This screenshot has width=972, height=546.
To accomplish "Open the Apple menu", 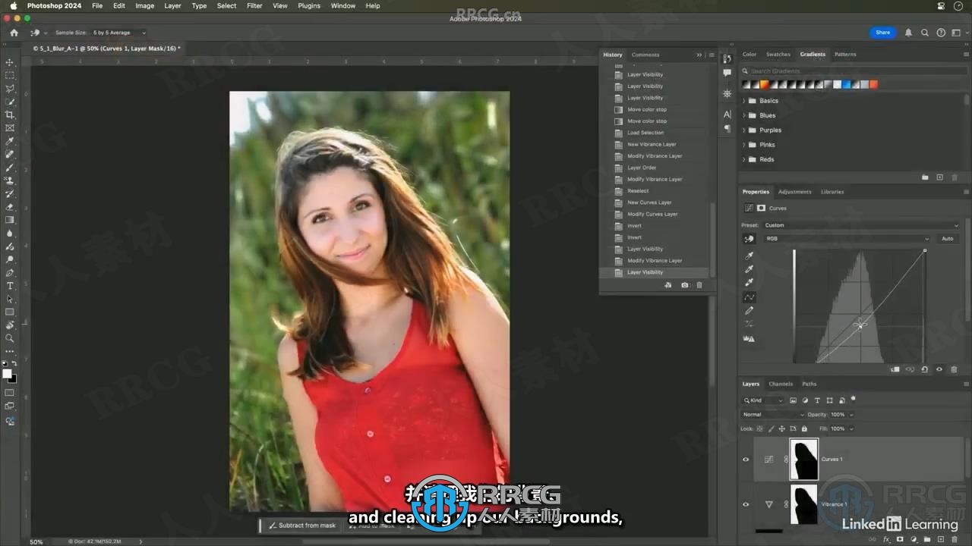I will click(13, 5).
